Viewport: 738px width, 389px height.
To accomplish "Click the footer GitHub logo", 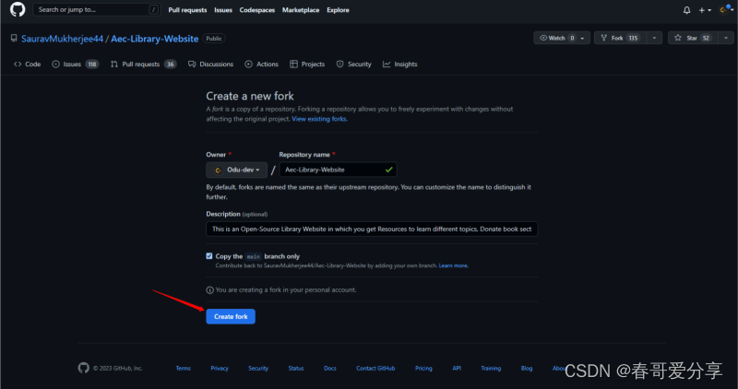I will [83, 368].
